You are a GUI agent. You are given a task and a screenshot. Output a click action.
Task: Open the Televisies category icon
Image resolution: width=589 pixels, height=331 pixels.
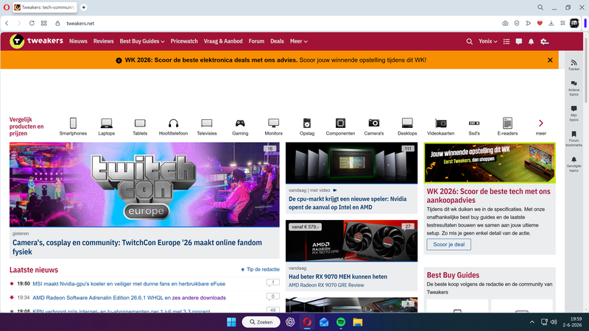point(207,123)
